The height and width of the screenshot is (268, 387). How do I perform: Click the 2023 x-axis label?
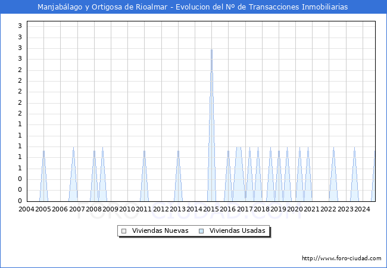(345, 209)
